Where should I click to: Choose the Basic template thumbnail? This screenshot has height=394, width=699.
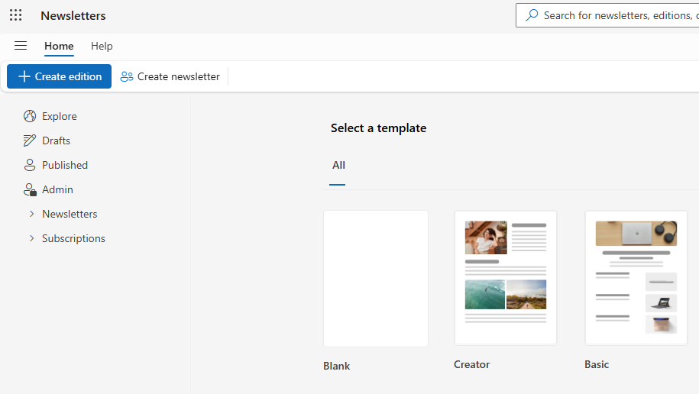636,278
